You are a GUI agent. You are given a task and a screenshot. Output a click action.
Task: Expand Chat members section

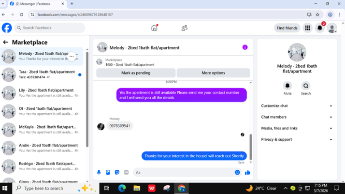click(297, 117)
